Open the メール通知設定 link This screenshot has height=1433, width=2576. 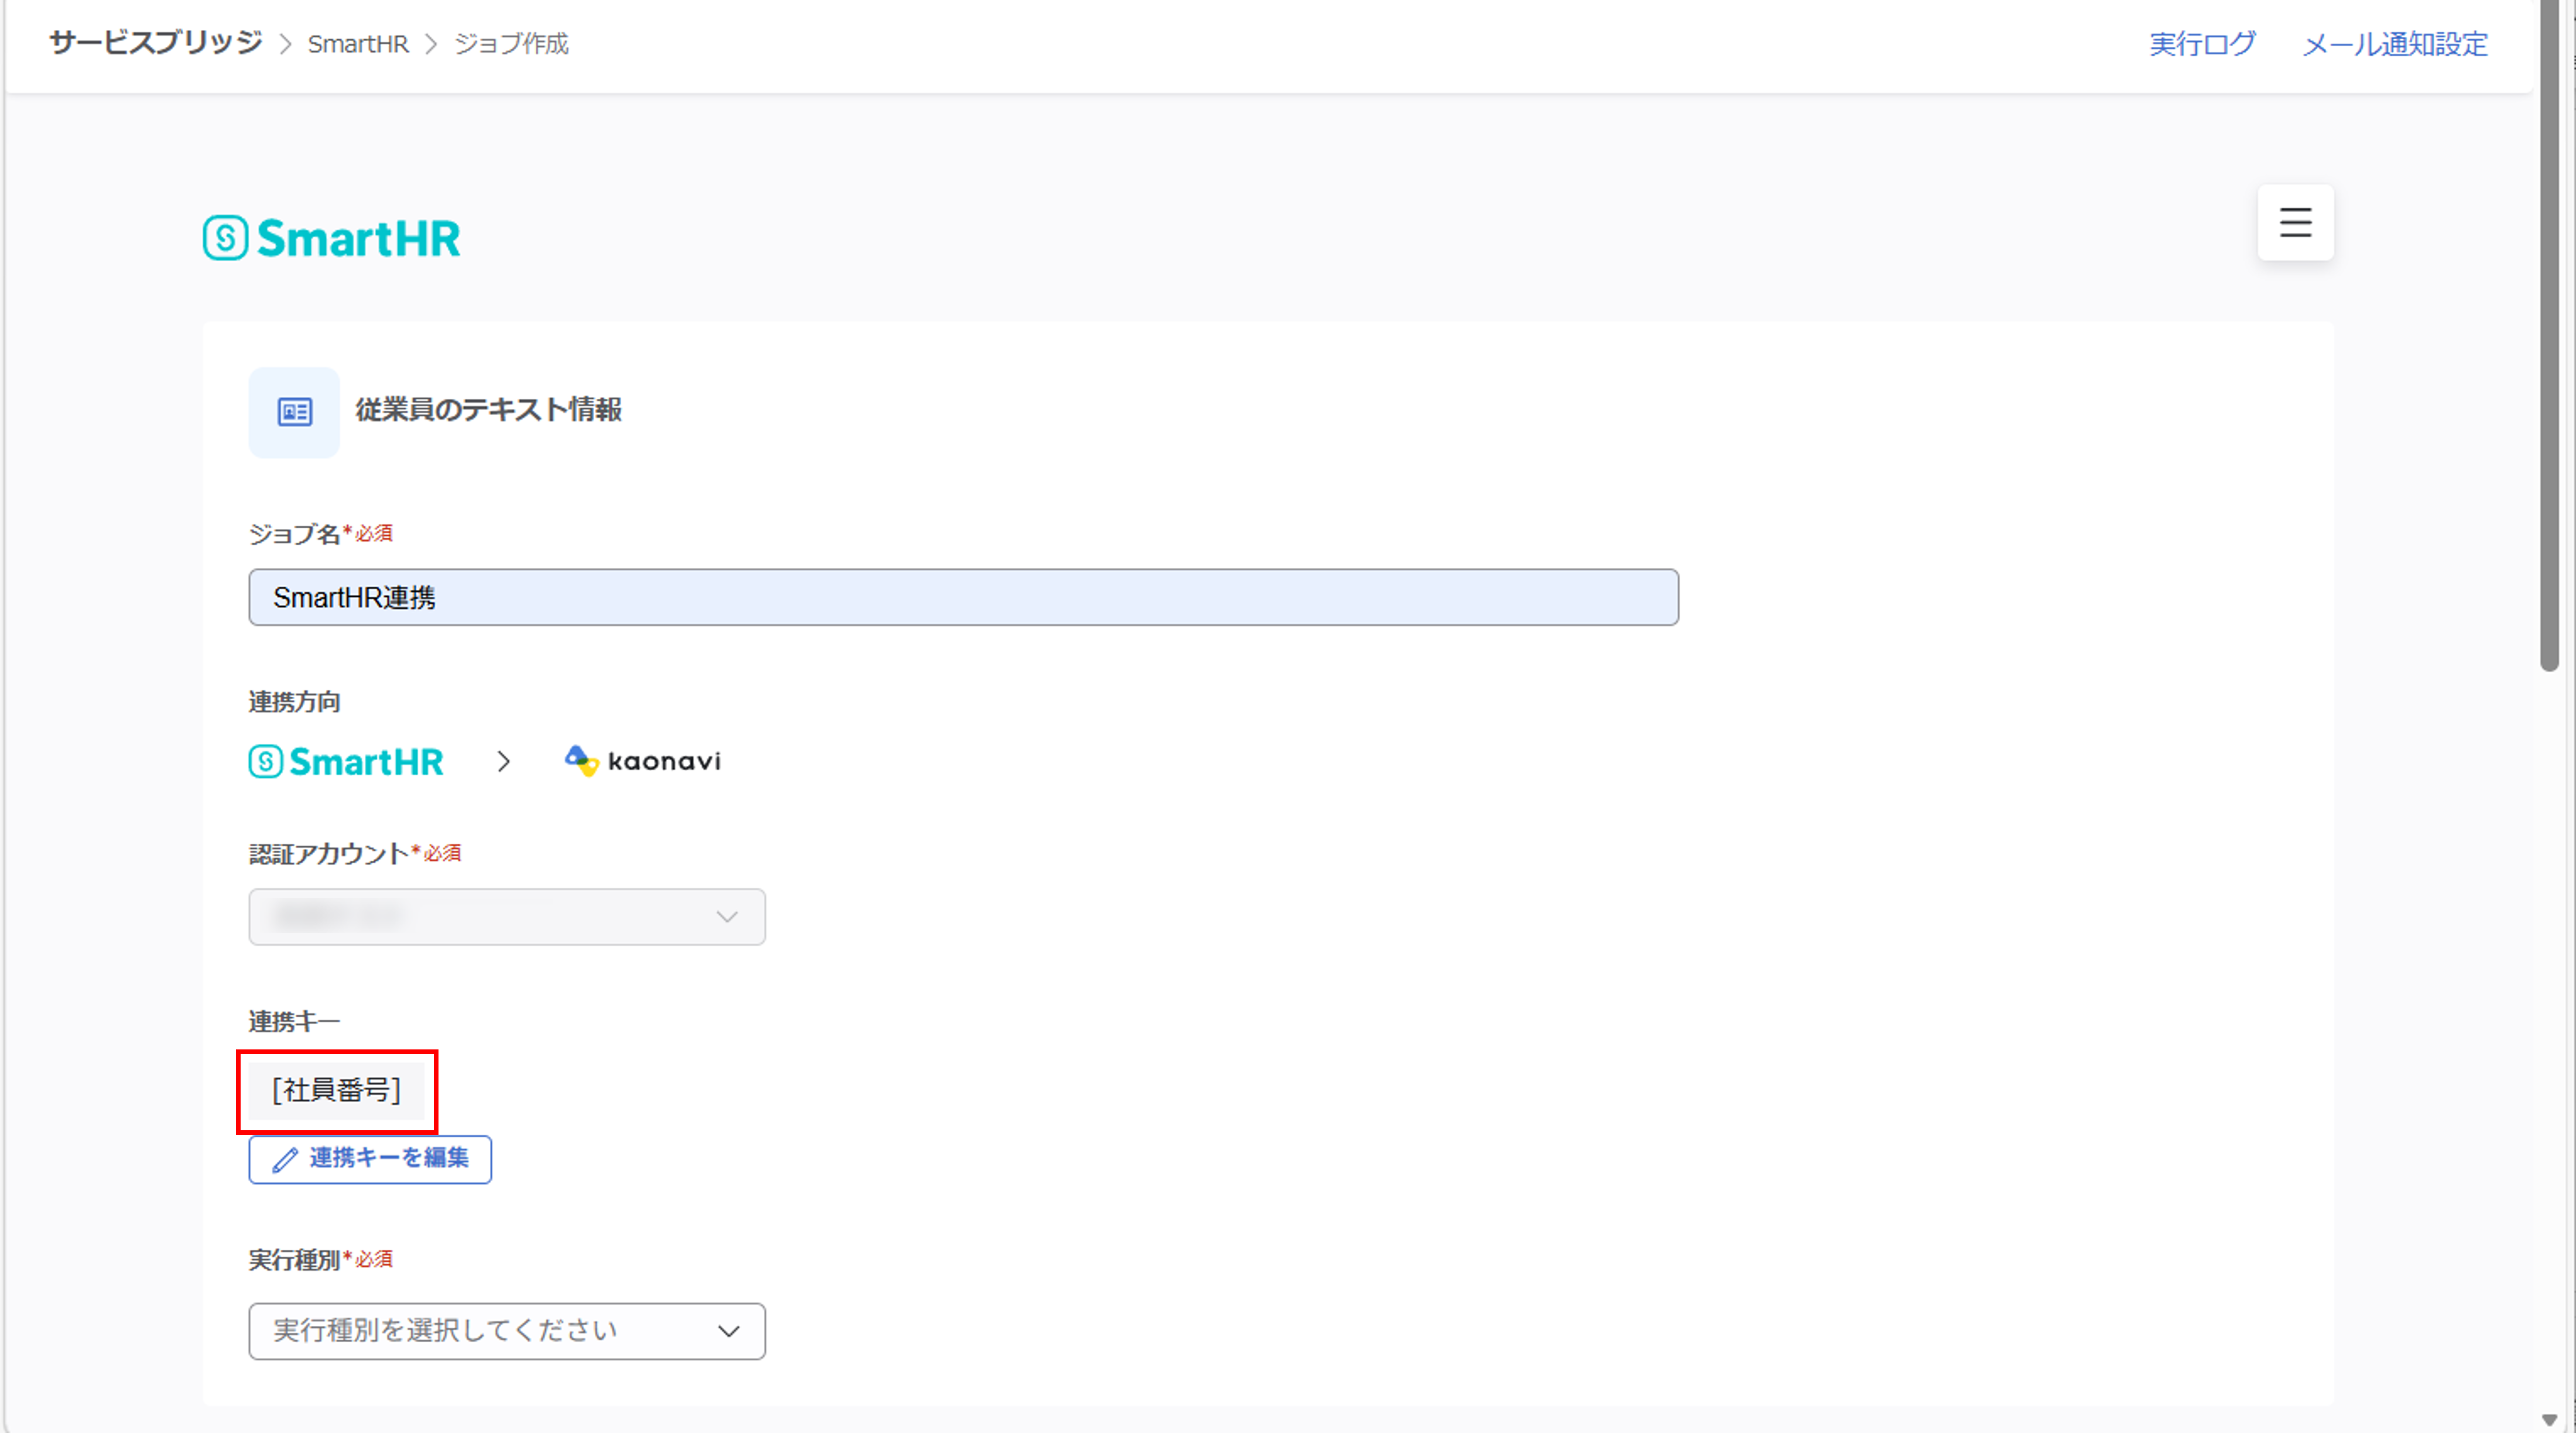pos(2395,44)
